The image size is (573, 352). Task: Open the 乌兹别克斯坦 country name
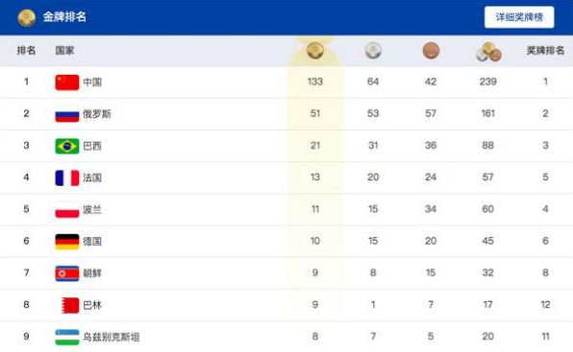[x=112, y=337]
